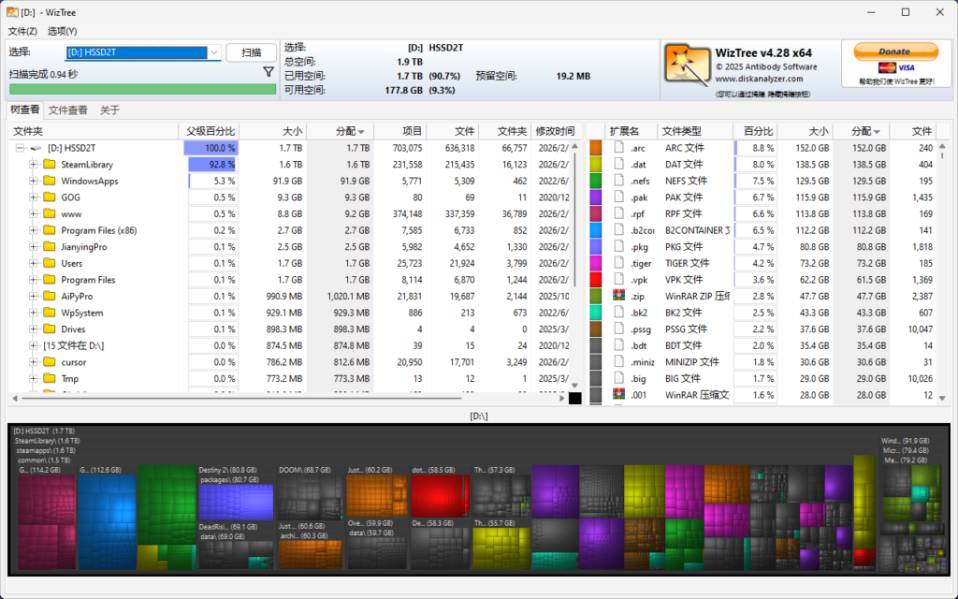Click the red Dota block in treemap
958x599 pixels.
click(x=440, y=497)
